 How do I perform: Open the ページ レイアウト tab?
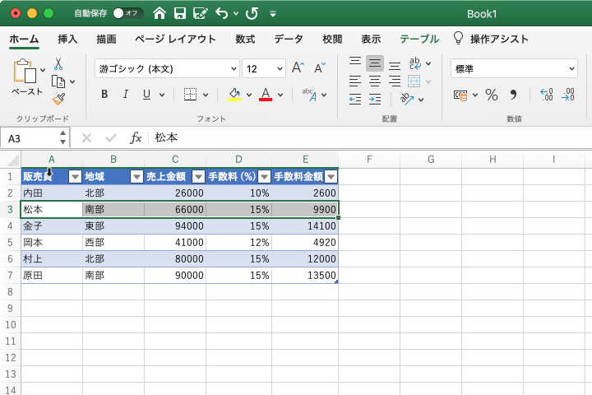click(175, 39)
